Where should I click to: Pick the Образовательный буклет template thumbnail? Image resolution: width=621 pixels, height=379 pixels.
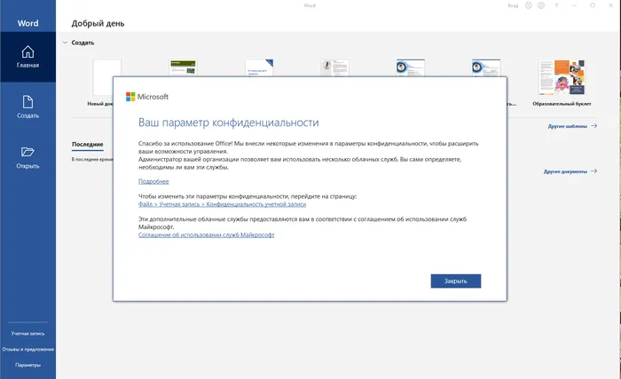(x=562, y=77)
